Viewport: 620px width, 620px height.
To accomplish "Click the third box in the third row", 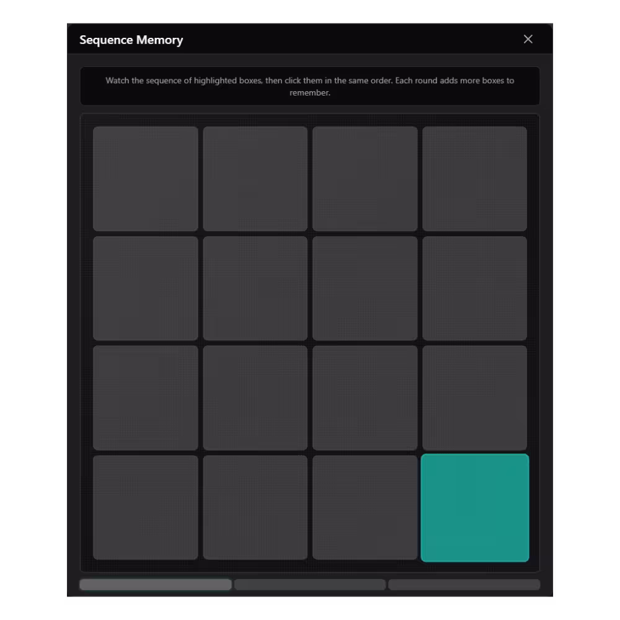I will tap(365, 398).
